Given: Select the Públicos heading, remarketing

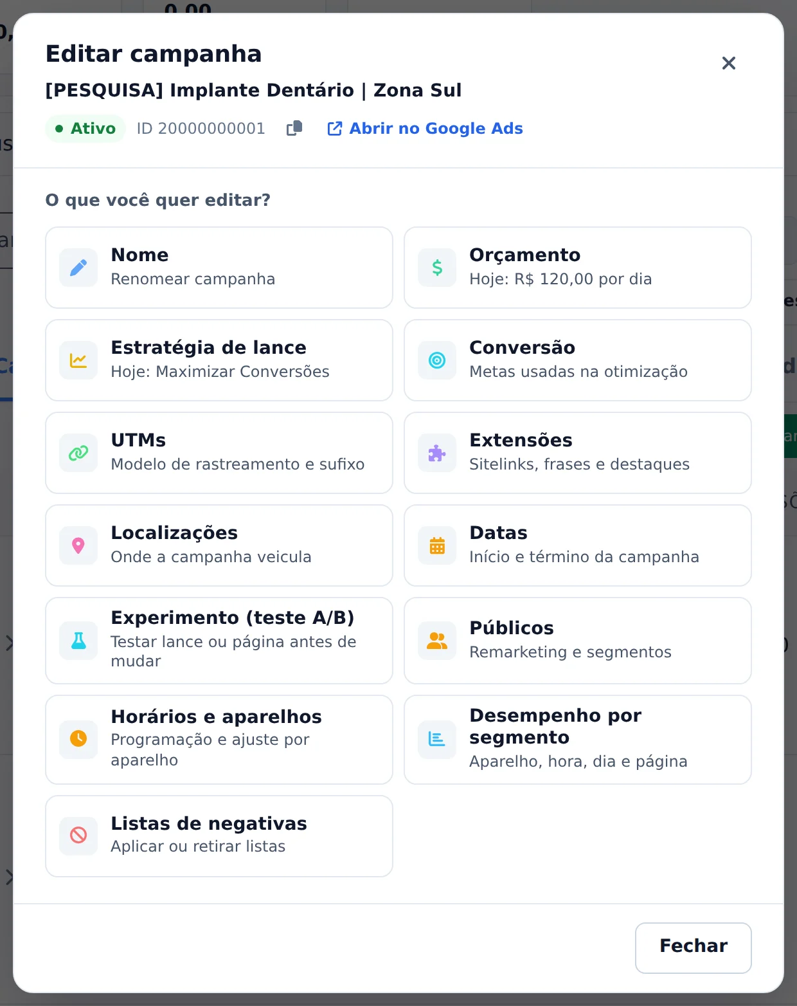Looking at the screenshot, I should click(x=512, y=628).
